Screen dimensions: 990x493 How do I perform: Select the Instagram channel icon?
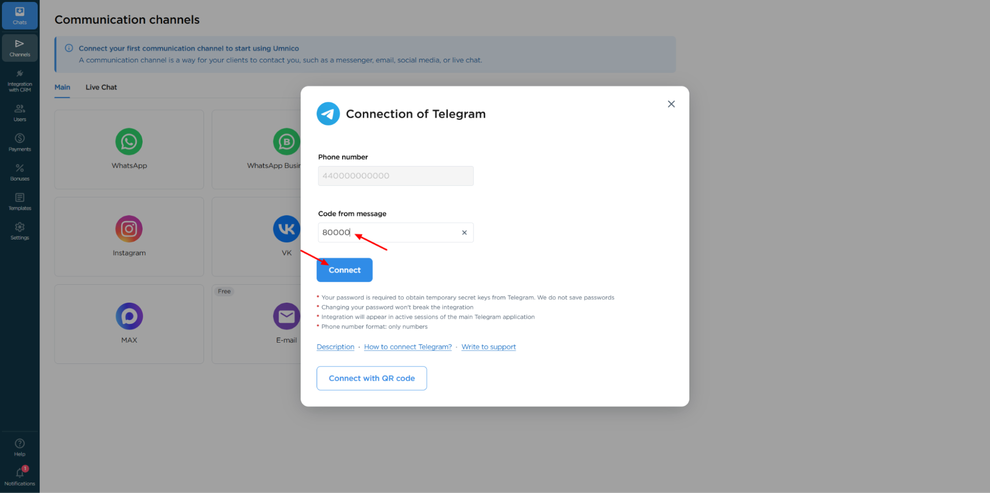pyautogui.click(x=129, y=229)
